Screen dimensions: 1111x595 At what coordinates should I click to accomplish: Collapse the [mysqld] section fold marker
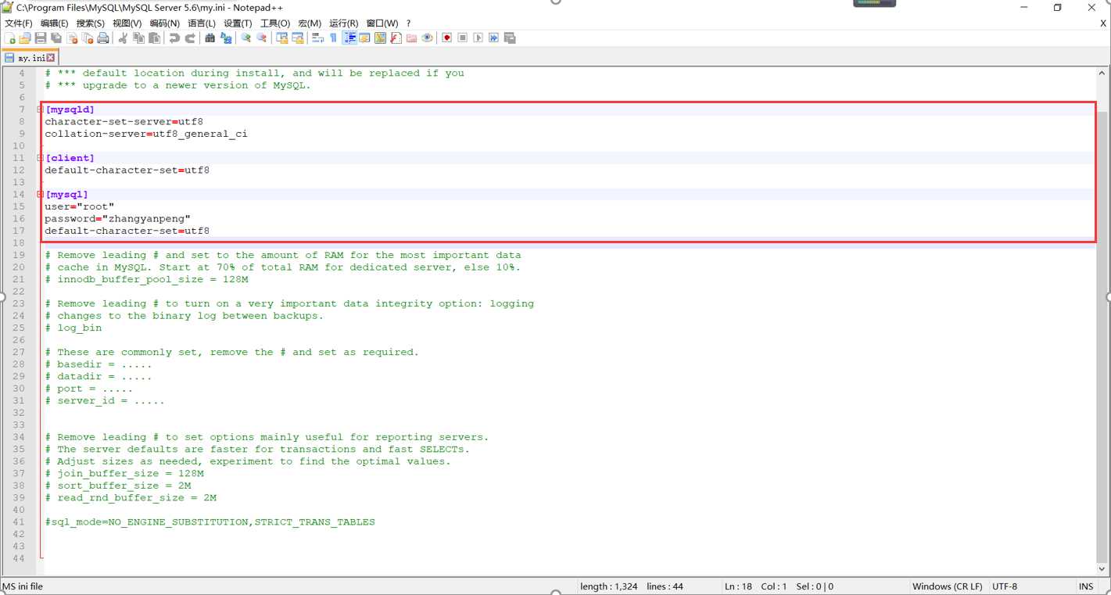tap(40, 109)
